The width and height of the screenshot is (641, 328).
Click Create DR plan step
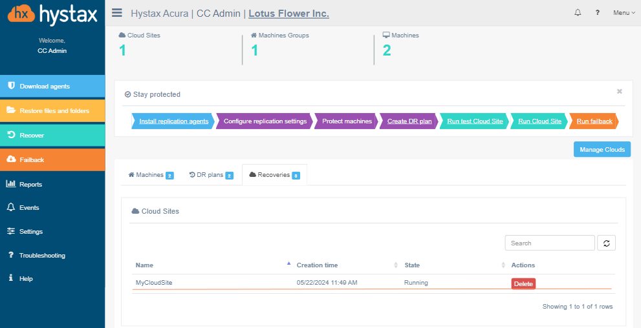pos(409,121)
